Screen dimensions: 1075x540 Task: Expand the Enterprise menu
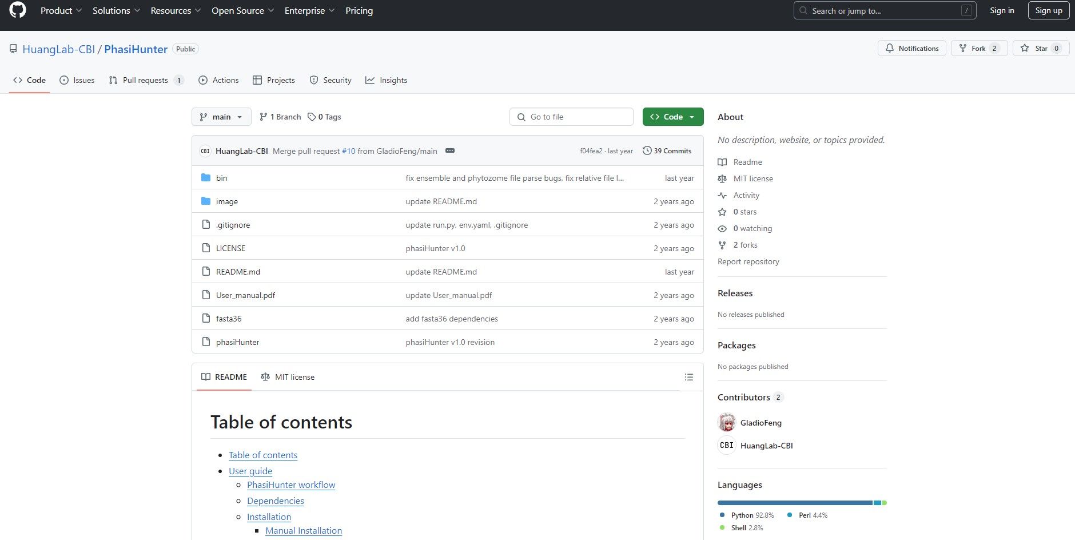309,10
